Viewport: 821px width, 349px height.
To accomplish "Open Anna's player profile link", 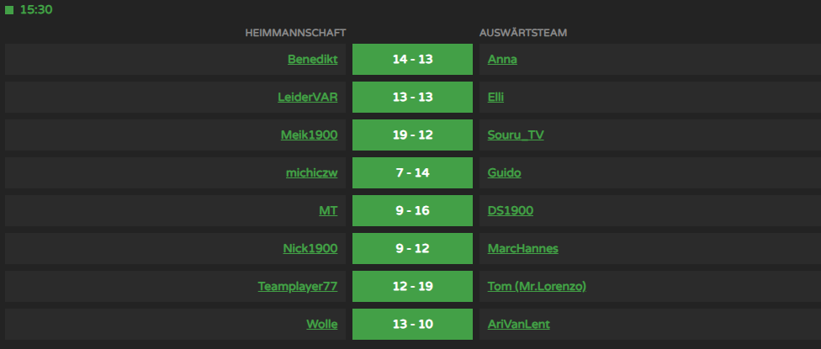I will 502,59.
